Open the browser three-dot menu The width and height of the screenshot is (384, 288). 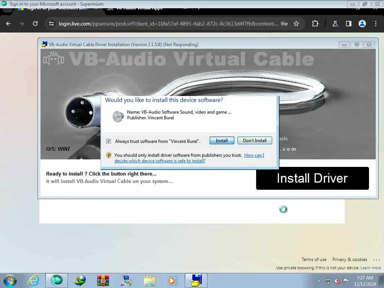click(376, 24)
